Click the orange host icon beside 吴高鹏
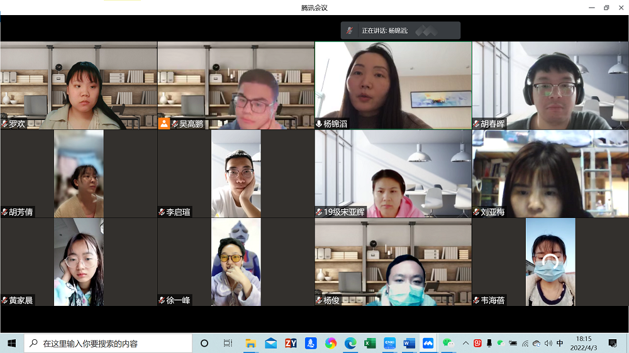The height and width of the screenshot is (353, 629). click(x=164, y=124)
